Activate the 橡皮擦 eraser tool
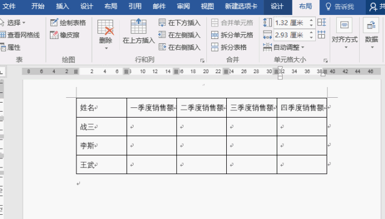This screenshot has width=385, height=219. (65, 35)
